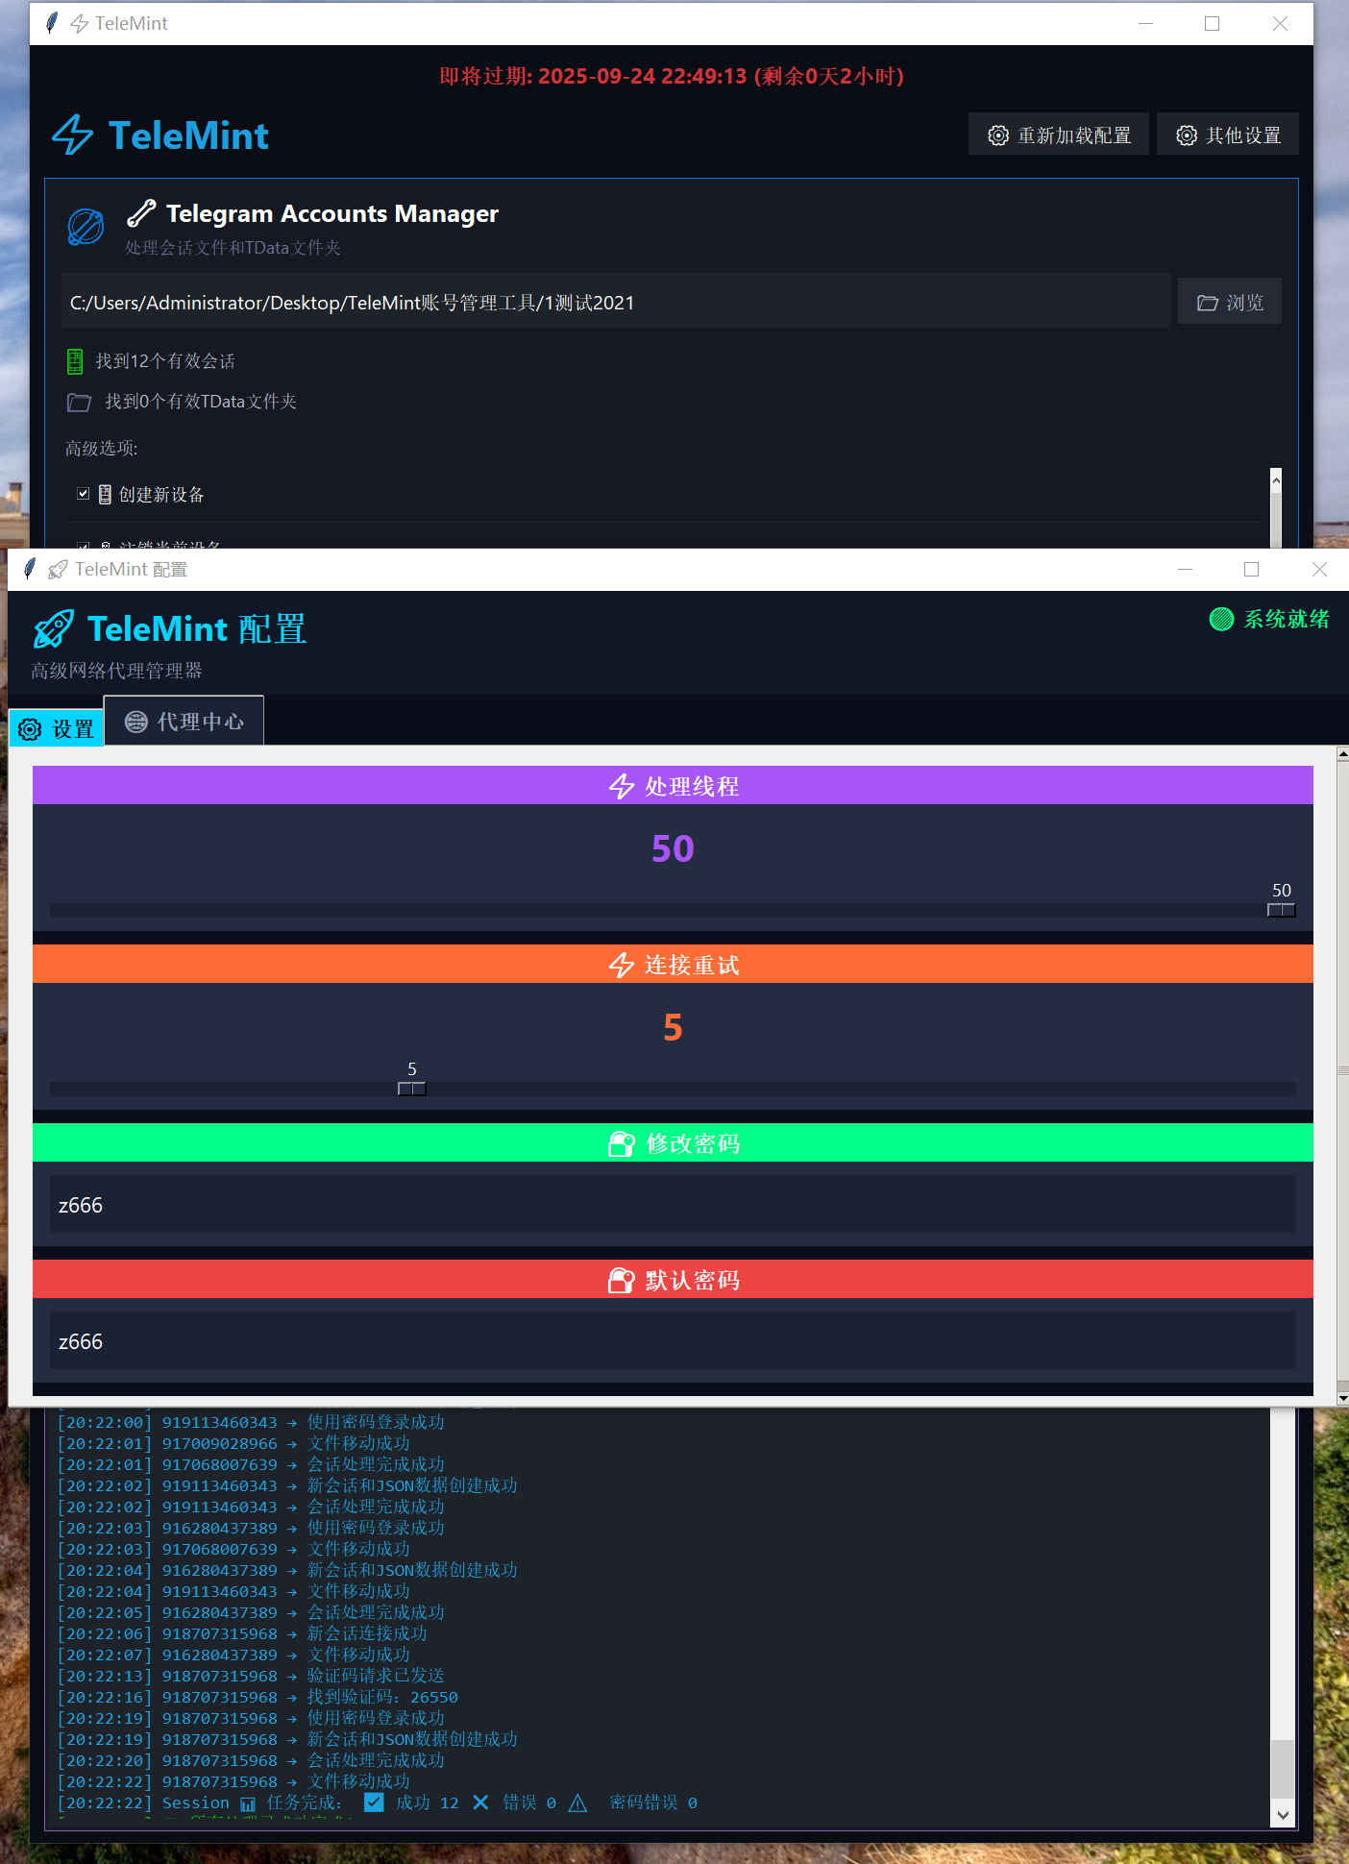Click the rocket icon in TeleMint 配置 header

coord(54,629)
